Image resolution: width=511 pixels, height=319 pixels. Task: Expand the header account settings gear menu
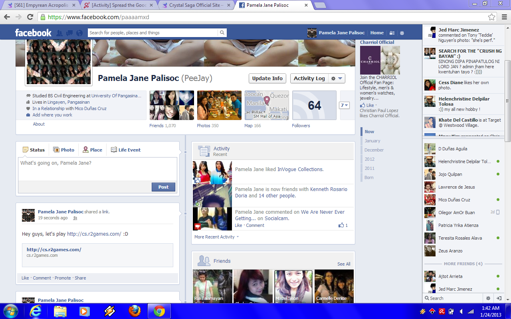[402, 33]
